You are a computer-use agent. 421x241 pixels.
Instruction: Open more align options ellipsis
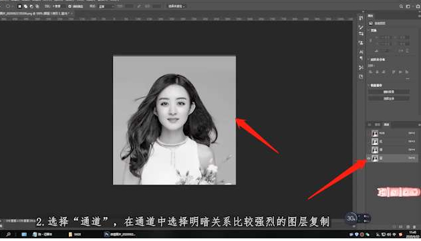coord(408,79)
